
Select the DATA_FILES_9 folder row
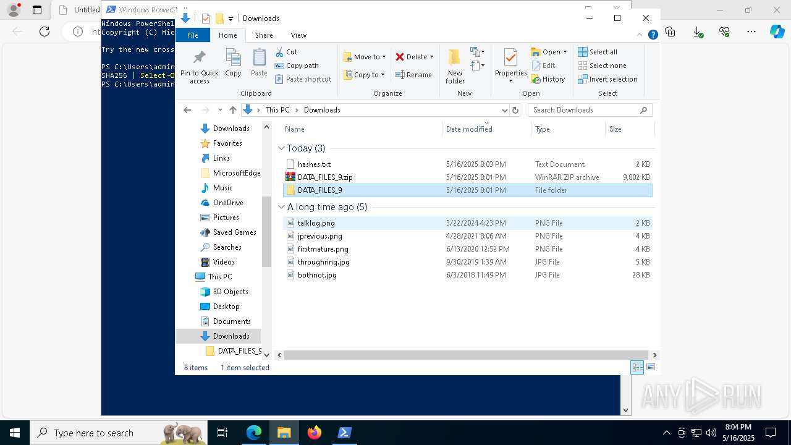[468, 190]
